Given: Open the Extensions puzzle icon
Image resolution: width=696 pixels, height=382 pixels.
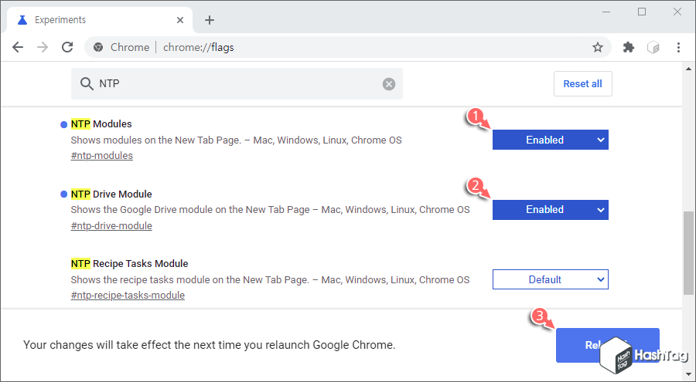Looking at the screenshot, I should (629, 47).
